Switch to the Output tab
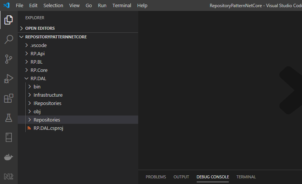302x184 pixels. point(181,177)
